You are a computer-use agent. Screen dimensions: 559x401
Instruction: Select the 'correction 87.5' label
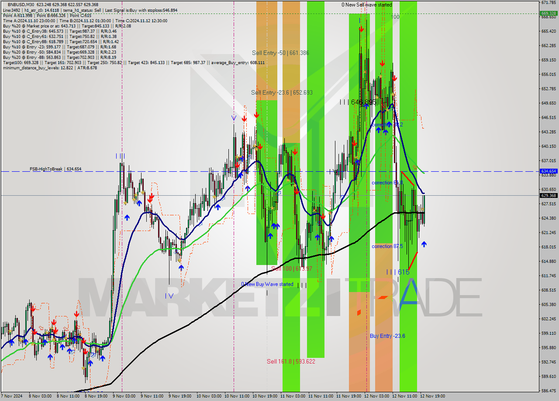(x=387, y=246)
